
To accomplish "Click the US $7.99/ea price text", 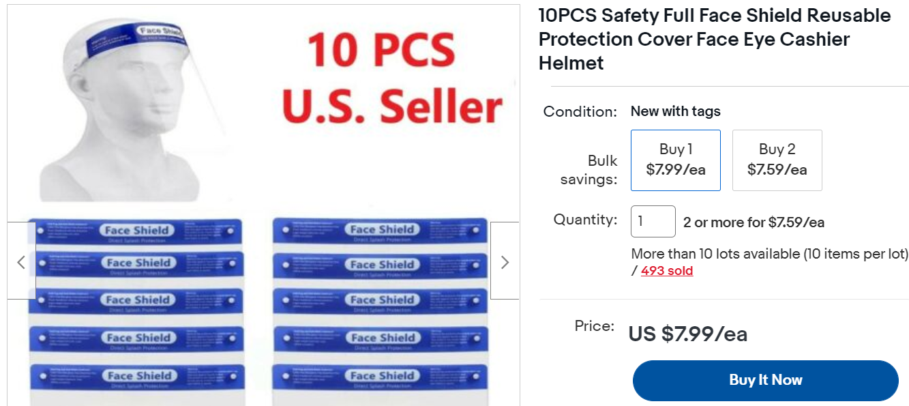I will (x=687, y=334).
